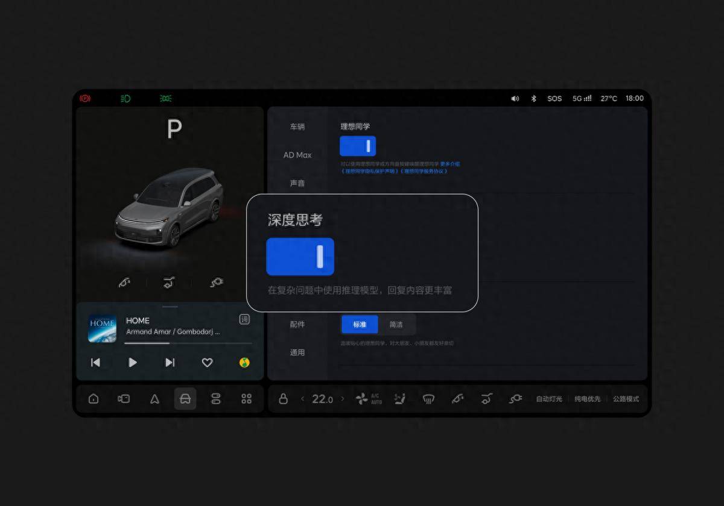Tap the 纯电优先 button
Screen dimensions: 724x506
pyautogui.click(x=587, y=399)
